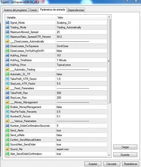
Task: Click the Restablecer button
Action: point(131,164)
